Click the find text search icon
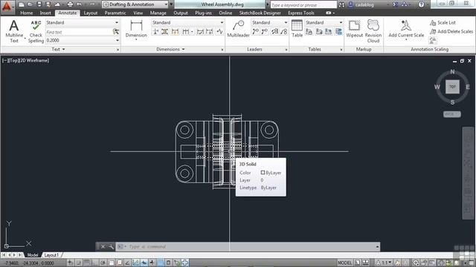This screenshot has height=267, width=476. pyautogui.click(x=116, y=31)
